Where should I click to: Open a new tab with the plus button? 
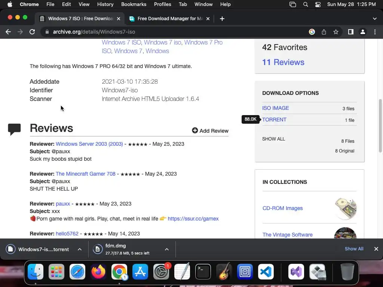222,19
